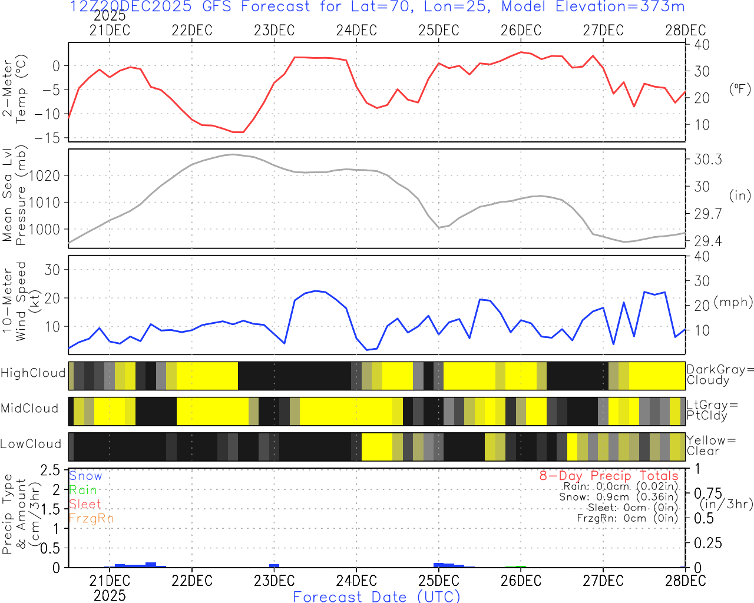Screen dimensions: 754x603
Task: Click the orange FrzgRn legend label
Action: click(91, 518)
